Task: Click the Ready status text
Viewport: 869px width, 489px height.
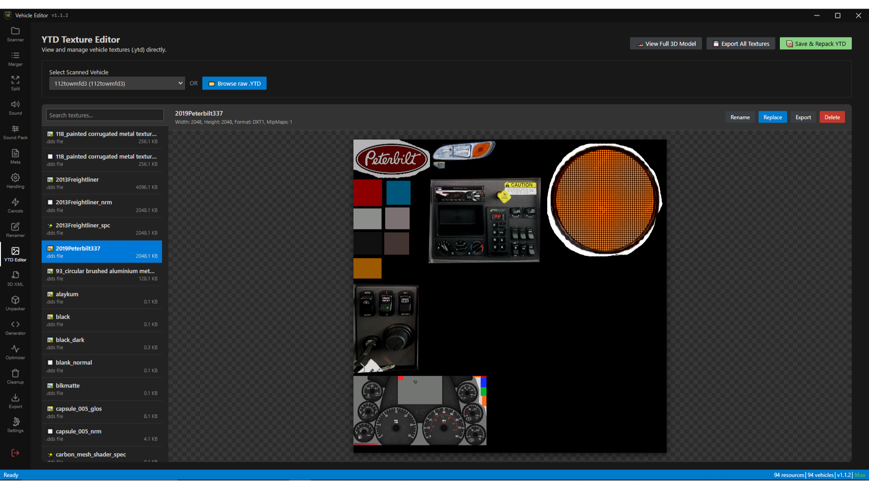Action: pos(11,475)
